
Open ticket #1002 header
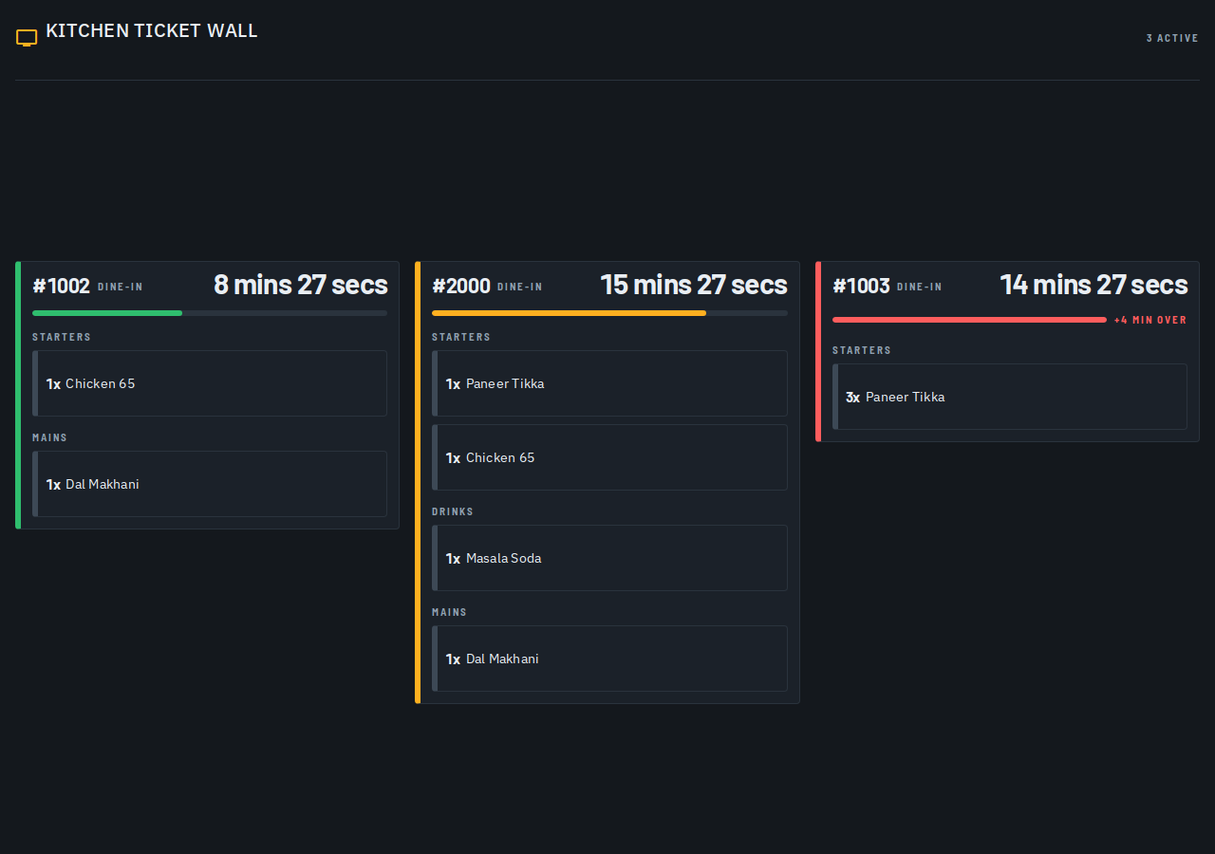pyautogui.click(x=210, y=285)
